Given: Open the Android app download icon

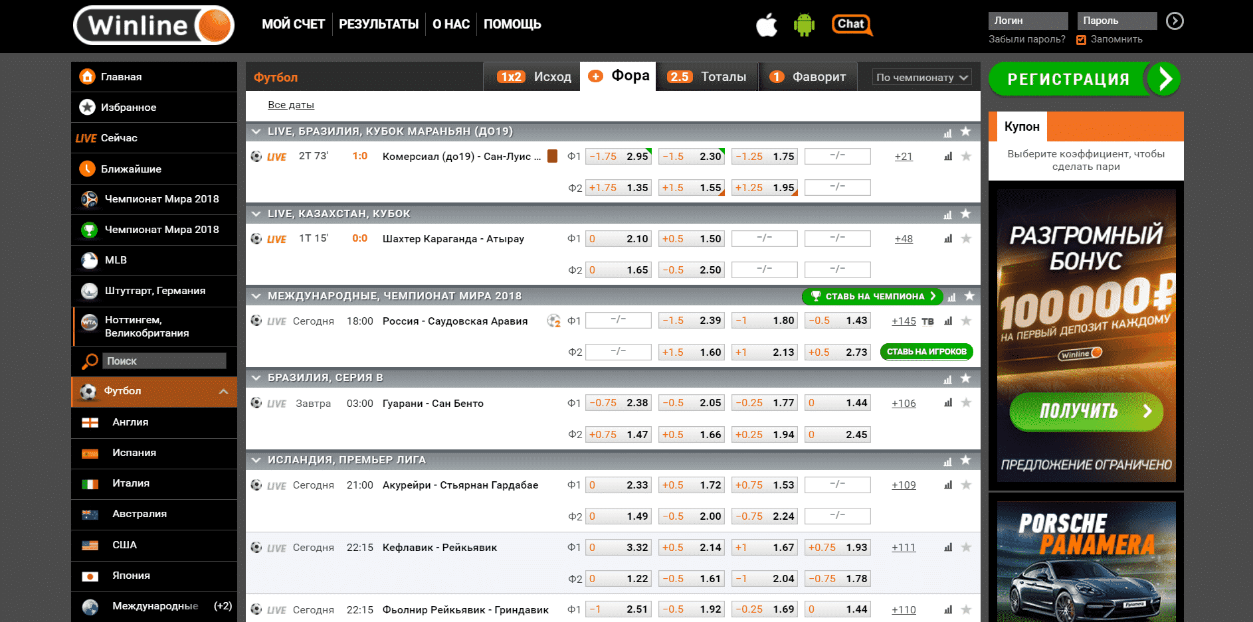Looking at the screenshot, I should 804,25.
